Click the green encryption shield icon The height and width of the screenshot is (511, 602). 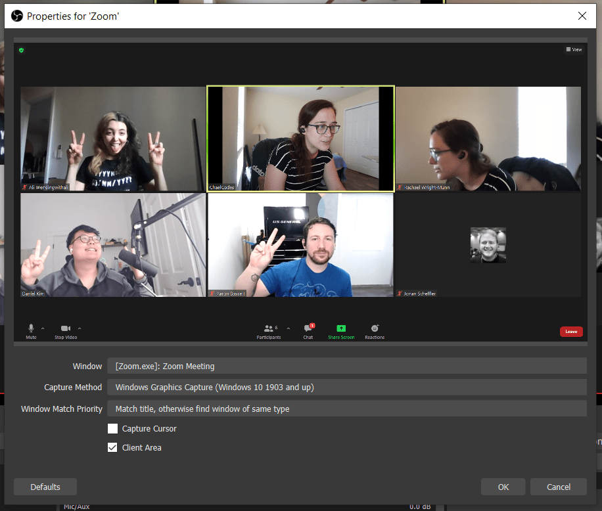point(22,51)
